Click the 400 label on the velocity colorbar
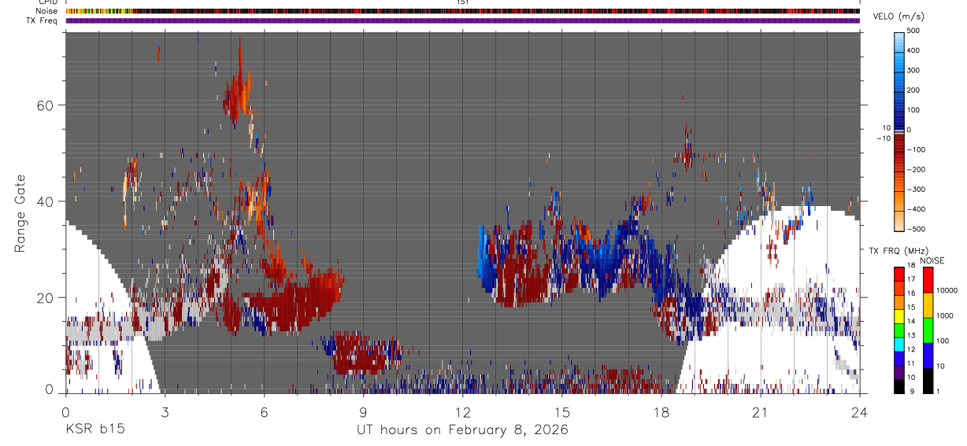Image resolution: width=967 pixels, height=446 pixels. coord(913,50)
